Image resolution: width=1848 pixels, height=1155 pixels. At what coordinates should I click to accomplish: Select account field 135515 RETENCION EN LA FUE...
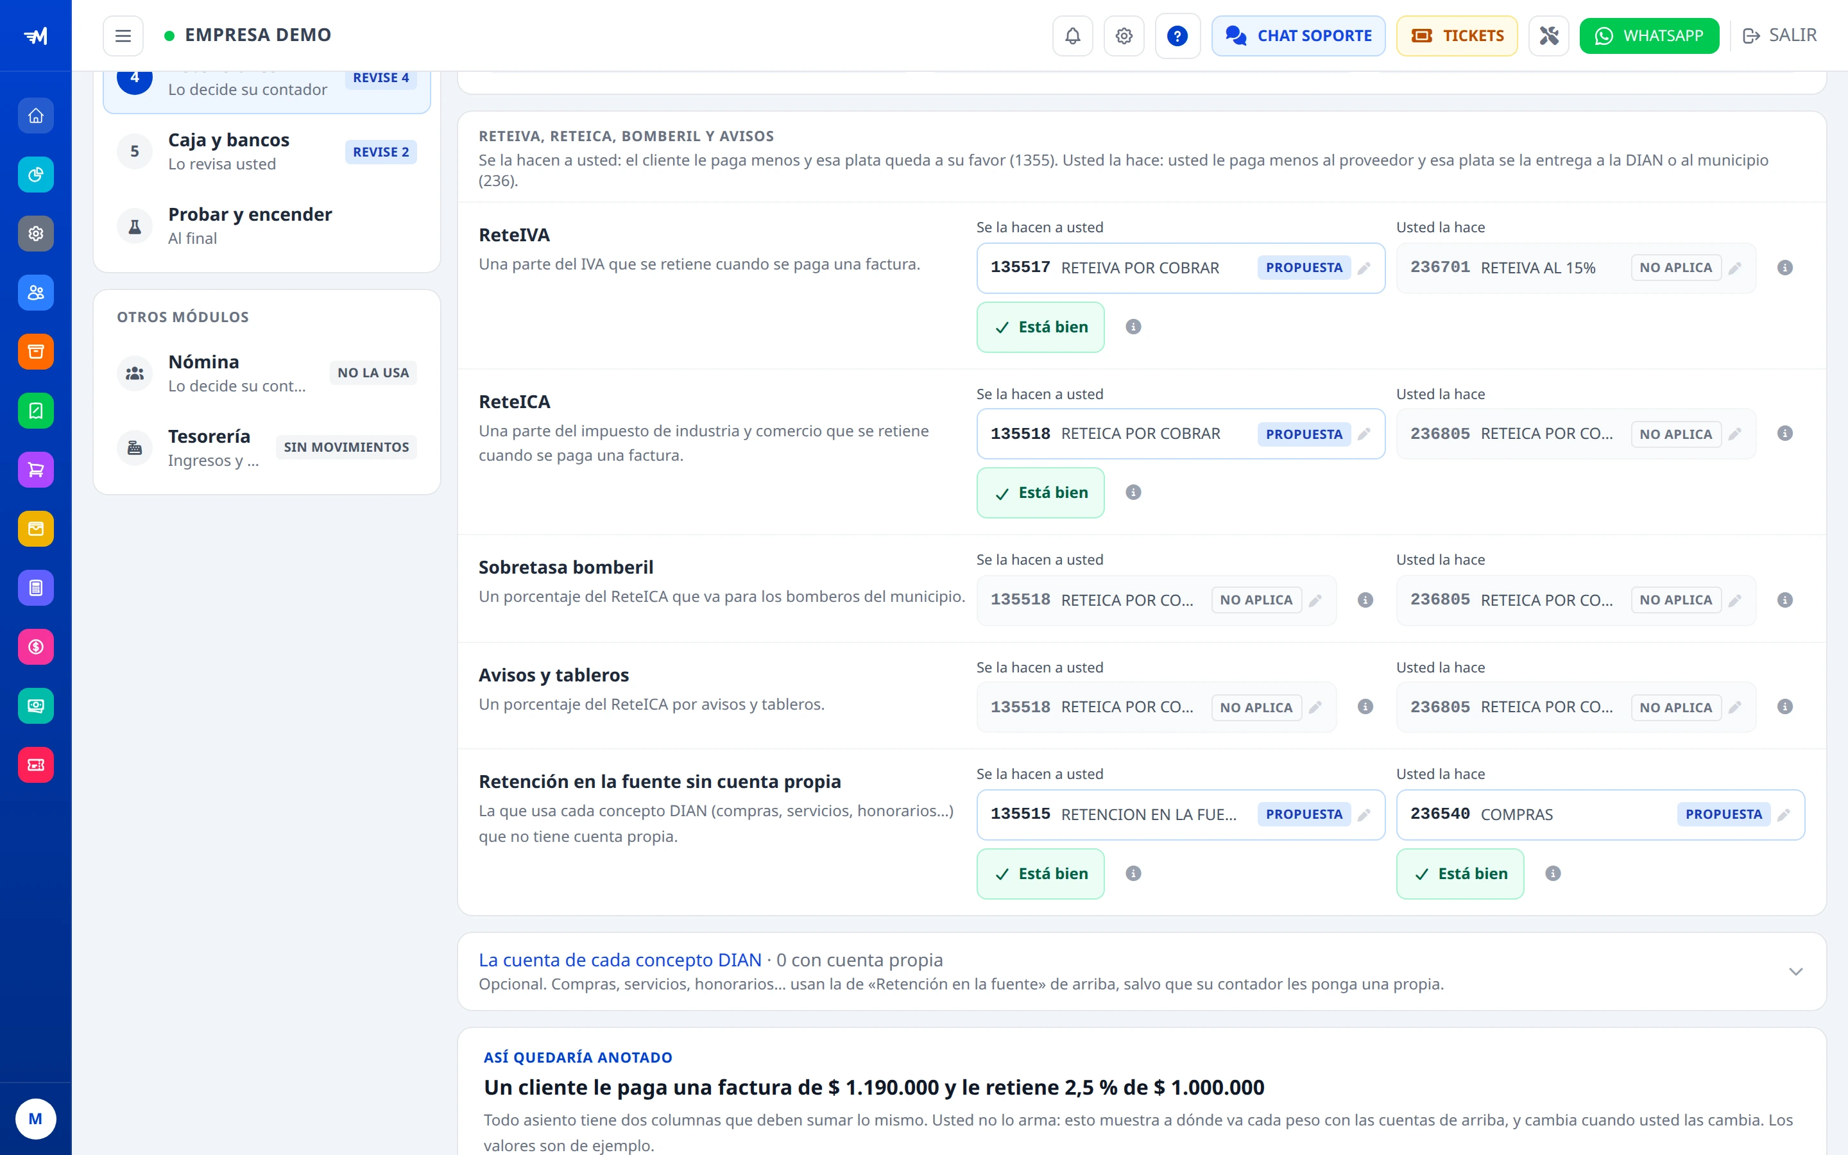point(1181,815)
